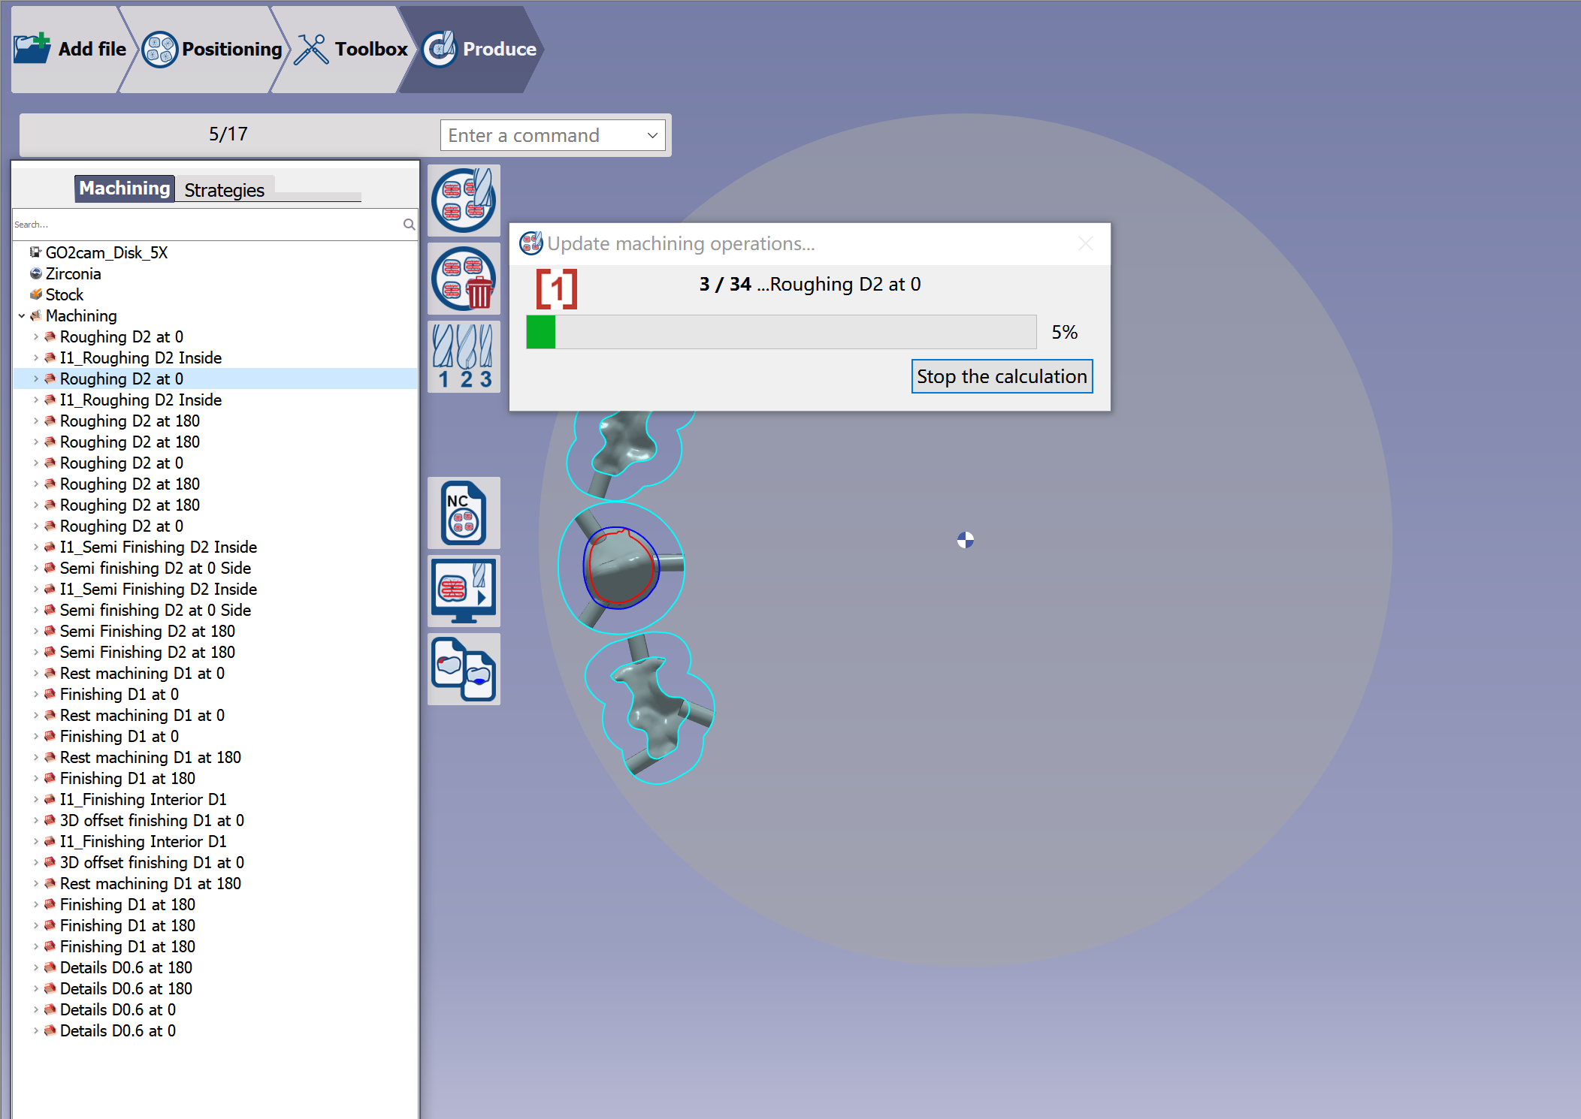Select the Zirconia material item
The height and width of the screenshot is (1119, 1581).
point(73,273)
